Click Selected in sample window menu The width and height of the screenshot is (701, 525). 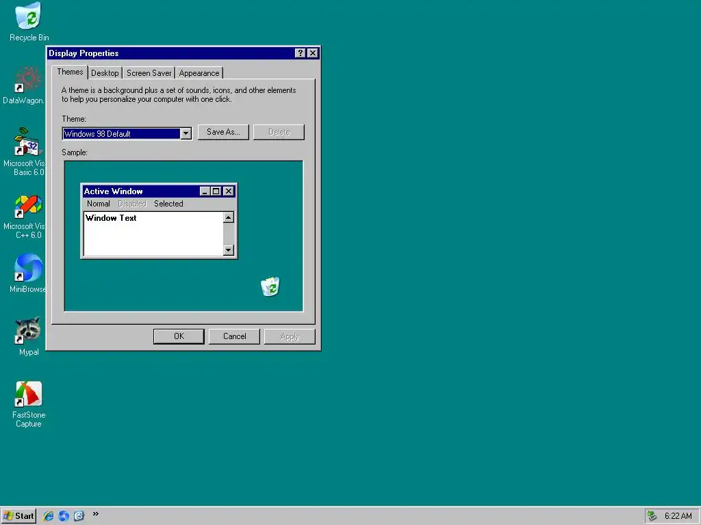(x=168, y=204)
